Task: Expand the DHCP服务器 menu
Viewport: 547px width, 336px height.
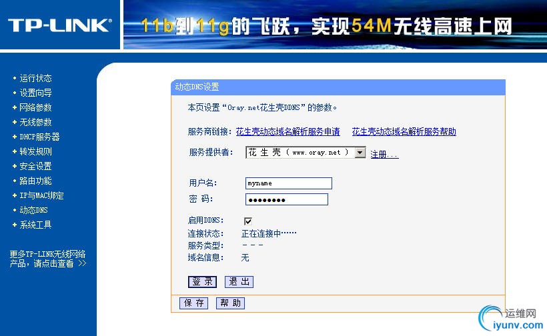Action: 39,137
